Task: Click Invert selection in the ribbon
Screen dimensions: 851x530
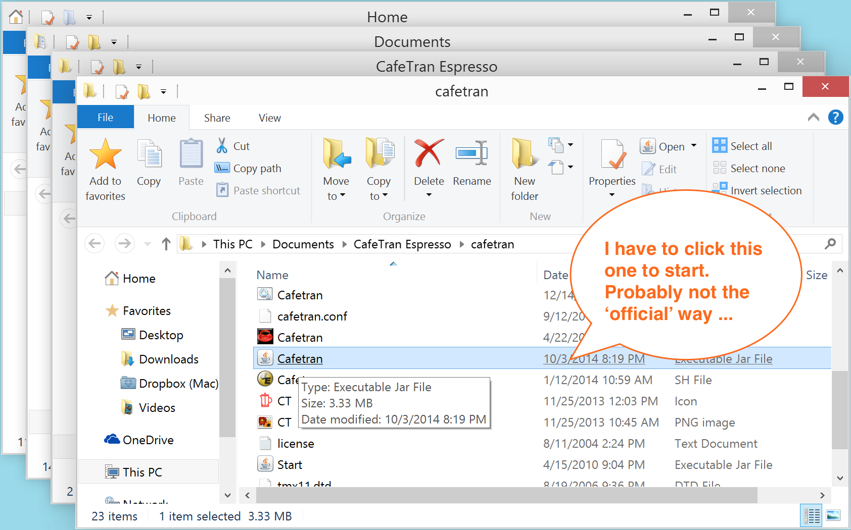Action: pos(757,190)
